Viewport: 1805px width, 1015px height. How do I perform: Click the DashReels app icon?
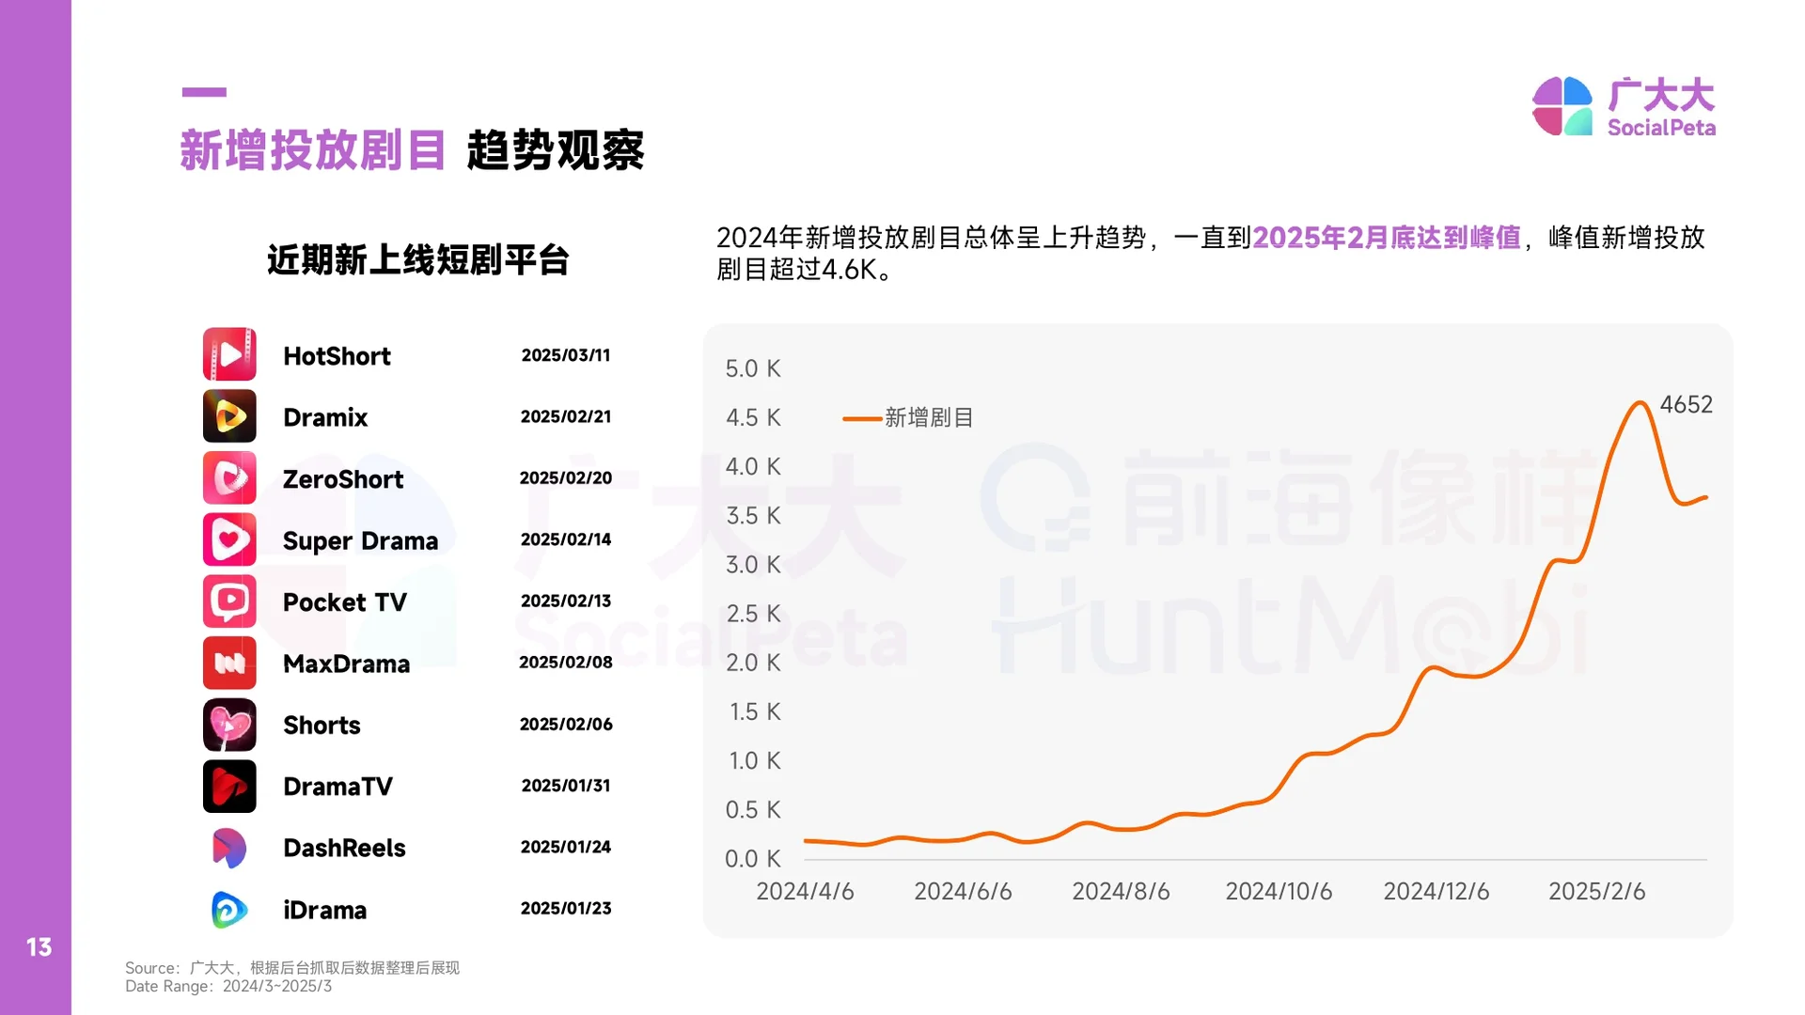click(x=228, y=847)
